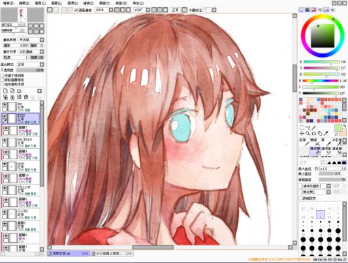This screenshot has width=348, height=263.
Task: Open the layer blending mode dropdown
Action: pyautogui.click(x=42, y=65)
